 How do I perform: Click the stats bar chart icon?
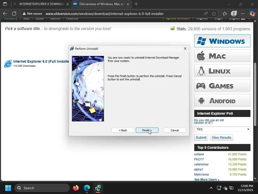[172, 29]
